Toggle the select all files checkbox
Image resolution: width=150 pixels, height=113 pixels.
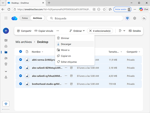[x=21, y=52]
